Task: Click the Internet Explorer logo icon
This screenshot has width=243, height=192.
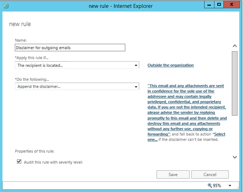Action: click(6, 6)
